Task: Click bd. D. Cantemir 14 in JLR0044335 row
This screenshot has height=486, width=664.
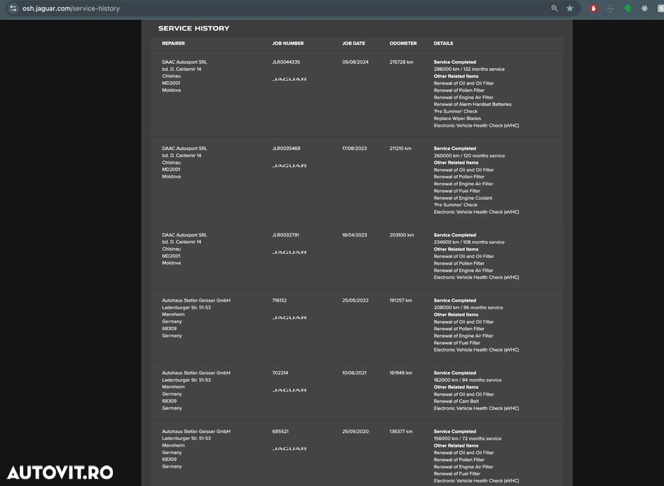Action: [181, 69]
